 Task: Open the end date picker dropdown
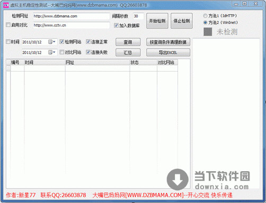click(x=52, y=52)
